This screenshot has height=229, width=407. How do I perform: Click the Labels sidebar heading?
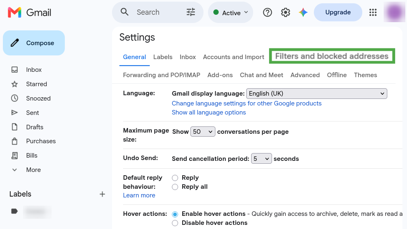pyautogui.click(x=20, y=194)
